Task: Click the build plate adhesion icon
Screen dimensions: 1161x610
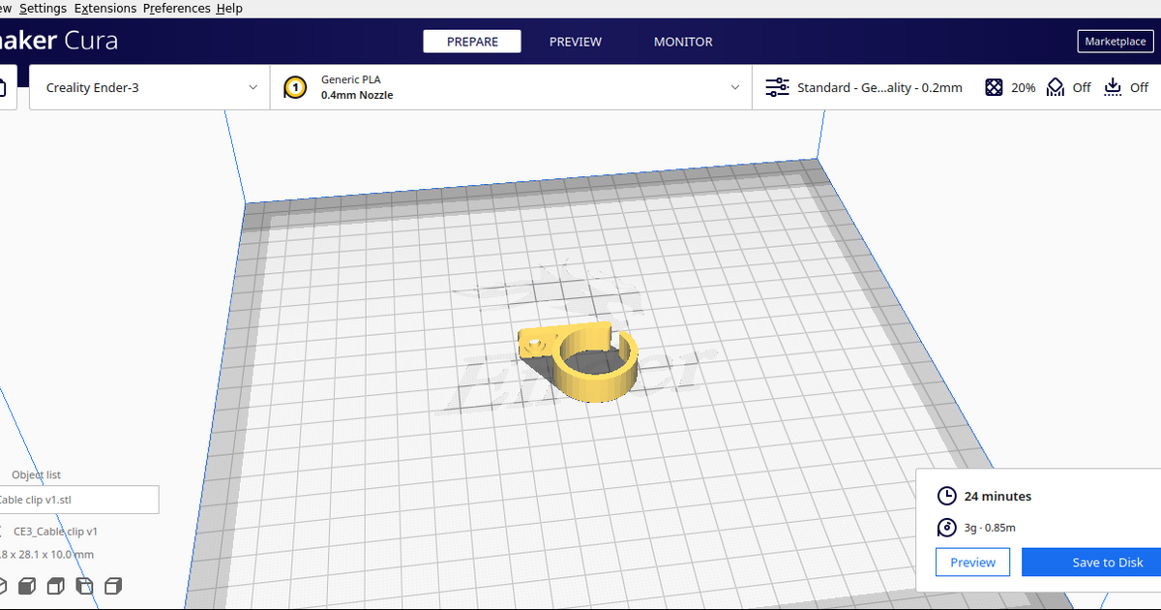Action: [x=1113, y=87]
